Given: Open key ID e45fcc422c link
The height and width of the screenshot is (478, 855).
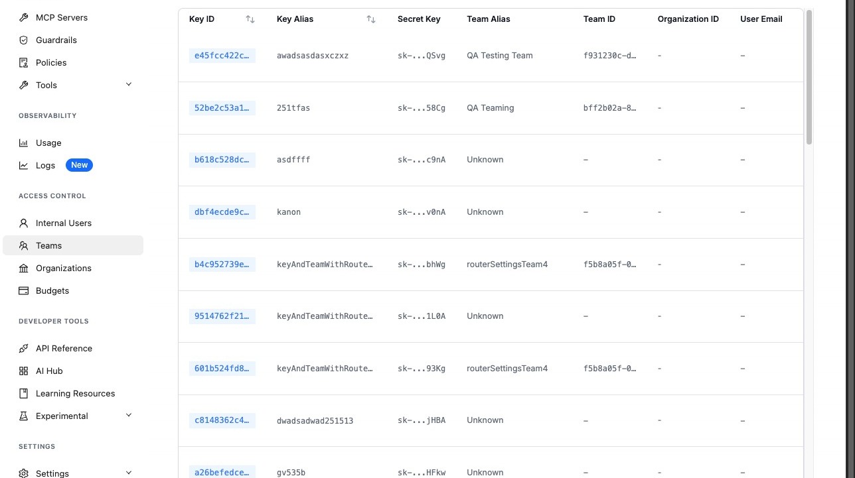Looking at the screenshot, I should (x=222, y=56).
